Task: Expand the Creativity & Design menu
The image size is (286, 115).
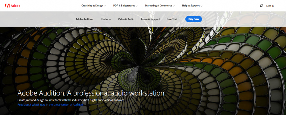Action: click(x=94, y=6)
